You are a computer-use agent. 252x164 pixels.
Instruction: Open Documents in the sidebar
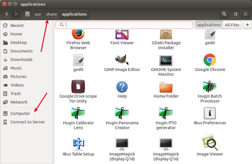click(27, 51)
